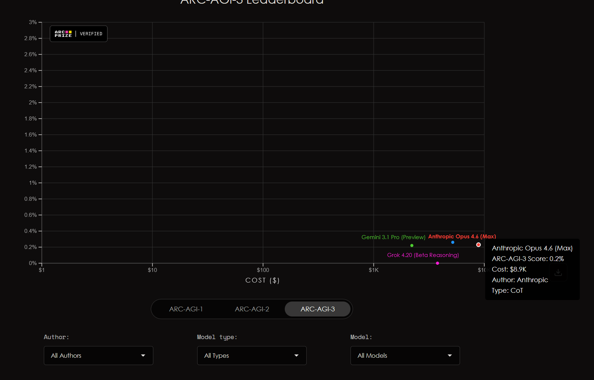
Task: Click the Gemini 3.1 Pro (Preview) label
Action: point(393,237)
